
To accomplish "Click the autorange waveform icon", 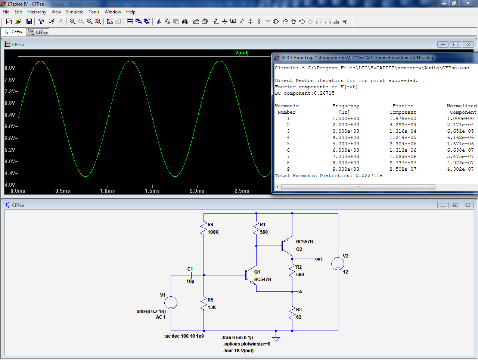I will 110,22.
